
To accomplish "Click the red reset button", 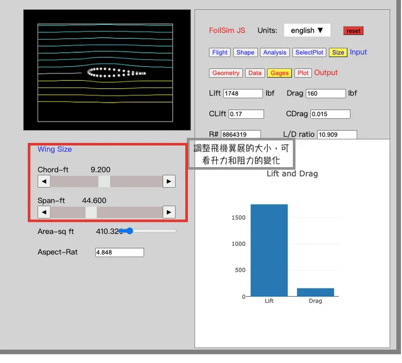I will click(353, 31).
